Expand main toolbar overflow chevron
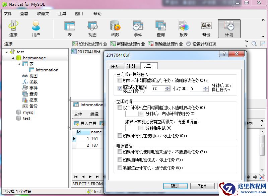Image resolution: width=268 pixels, height=196 pixels. 263,20
